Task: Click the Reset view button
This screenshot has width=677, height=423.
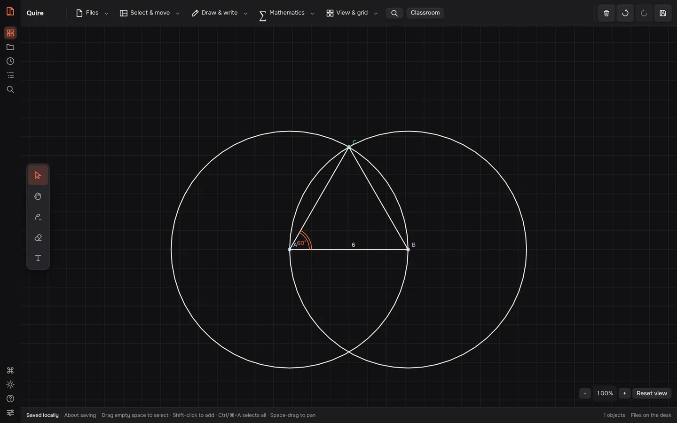Action: point(652,393)
